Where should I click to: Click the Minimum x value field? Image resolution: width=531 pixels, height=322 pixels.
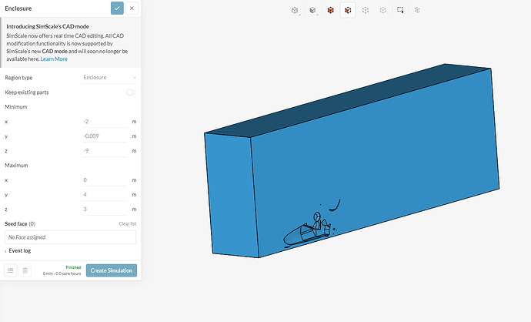(104, 122)
